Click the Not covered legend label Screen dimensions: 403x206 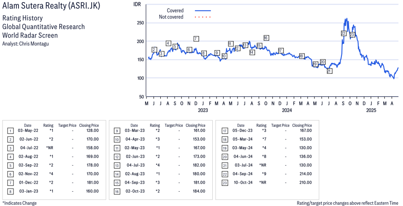(x=171, y=17)
